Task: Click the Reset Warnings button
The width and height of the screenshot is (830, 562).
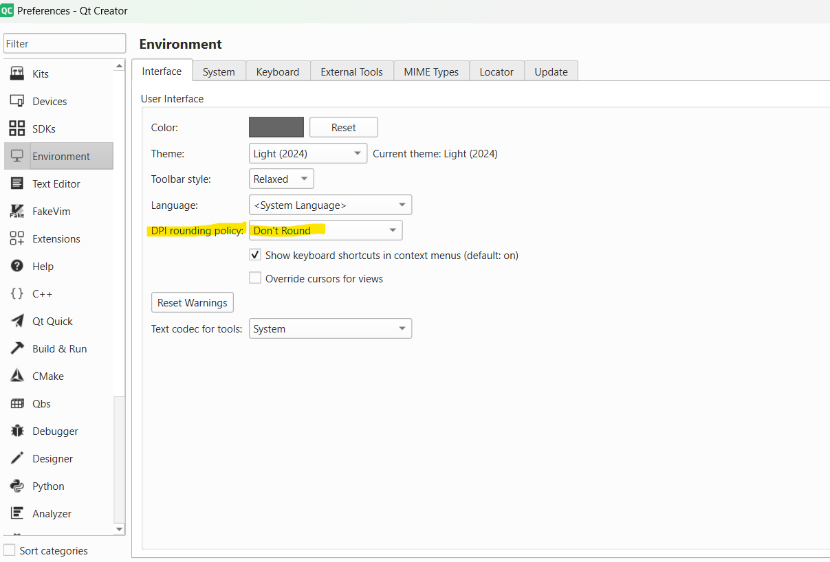Action: pos(193,302)
